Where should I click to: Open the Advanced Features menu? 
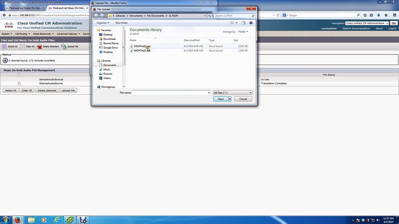(x=68, y=34)
